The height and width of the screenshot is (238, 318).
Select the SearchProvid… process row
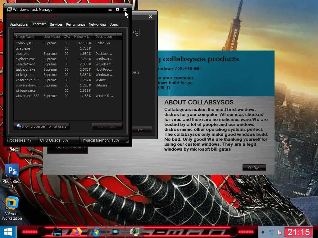[x=68, y=64]
